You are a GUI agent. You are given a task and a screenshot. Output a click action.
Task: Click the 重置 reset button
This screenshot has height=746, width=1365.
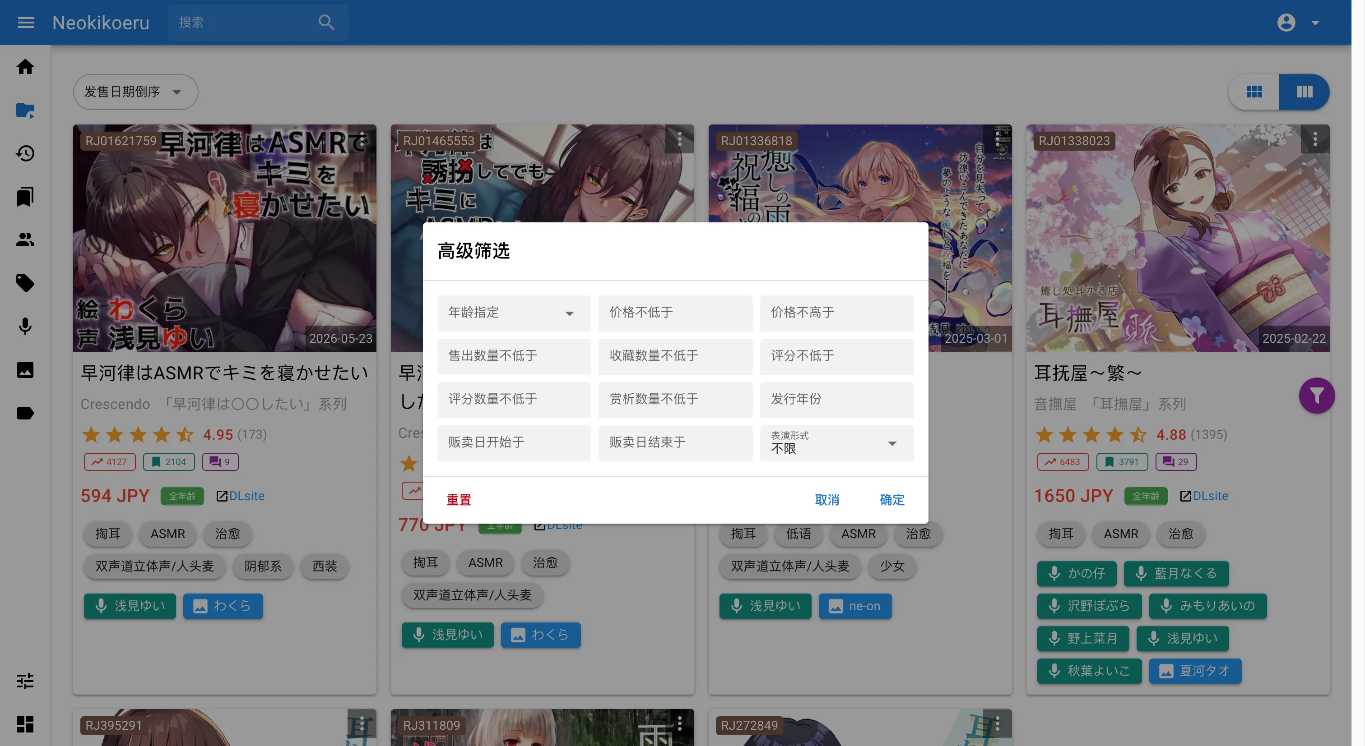pos(459,500)
